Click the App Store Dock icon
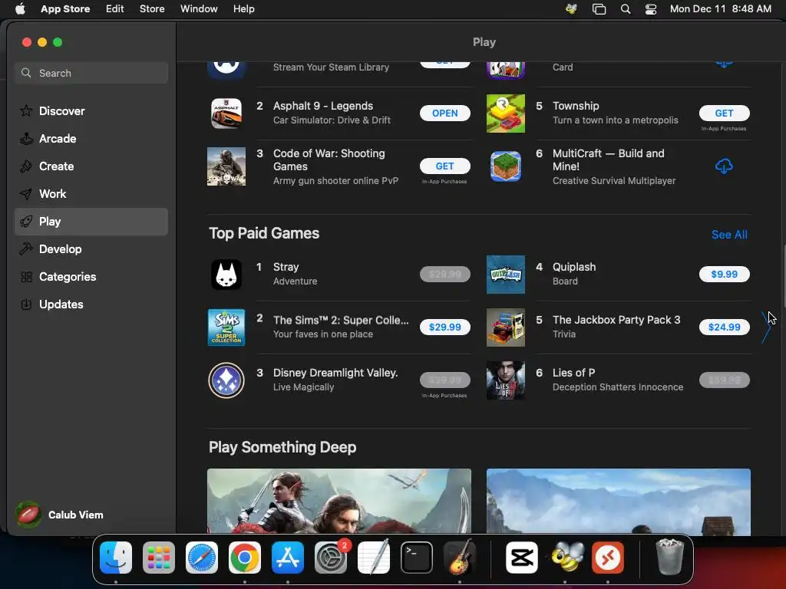Screen dimensions: 786x589 (288, 558)
